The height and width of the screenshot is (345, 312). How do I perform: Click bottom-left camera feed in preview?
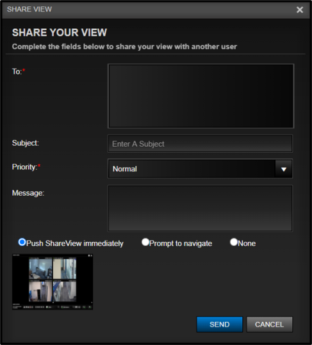click(40, 291)
